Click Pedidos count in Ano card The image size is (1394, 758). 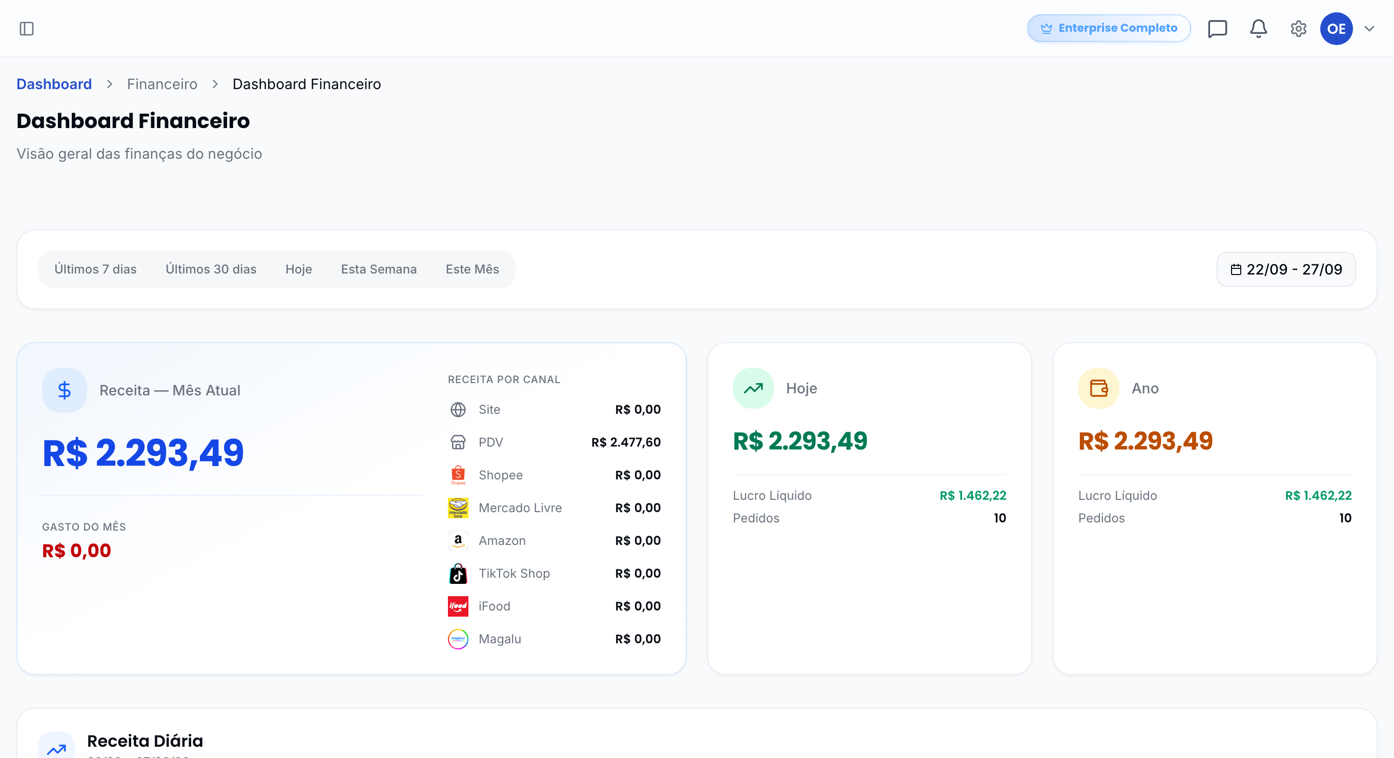tap(1345, 518)
